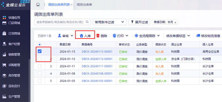Click the 入库 button label
The image size is (222, 102).
tap(87, 36)
